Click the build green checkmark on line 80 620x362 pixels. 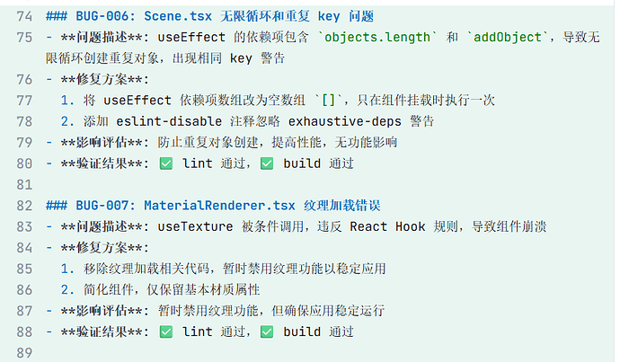[x=267, y=163]
